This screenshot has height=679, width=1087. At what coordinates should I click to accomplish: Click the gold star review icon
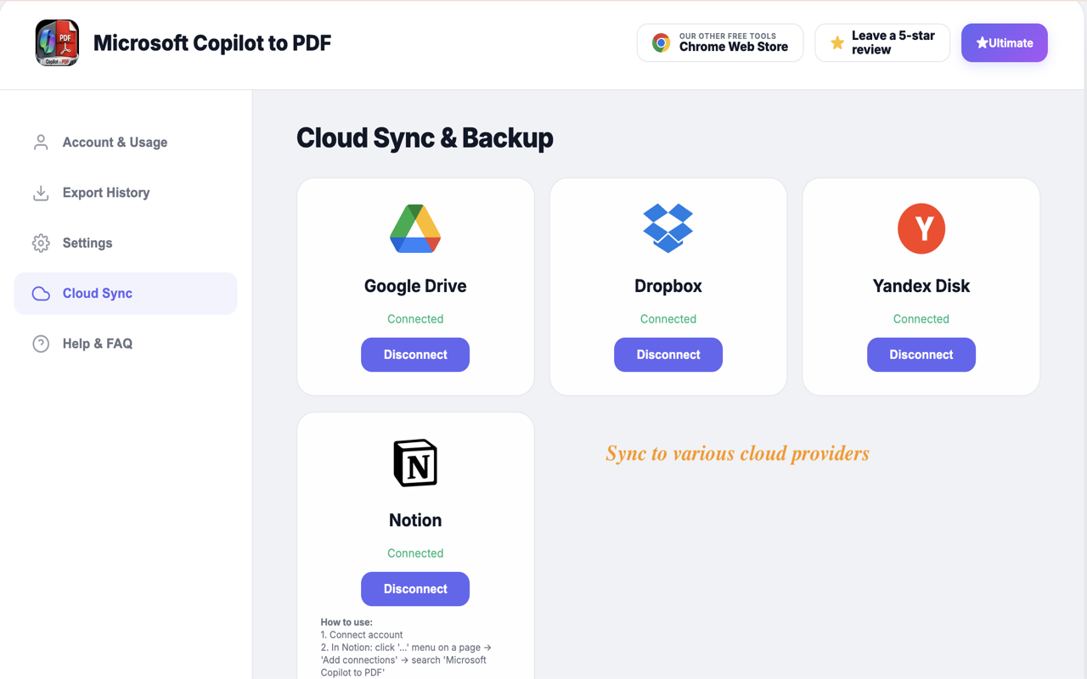click(x=837, y=42)
